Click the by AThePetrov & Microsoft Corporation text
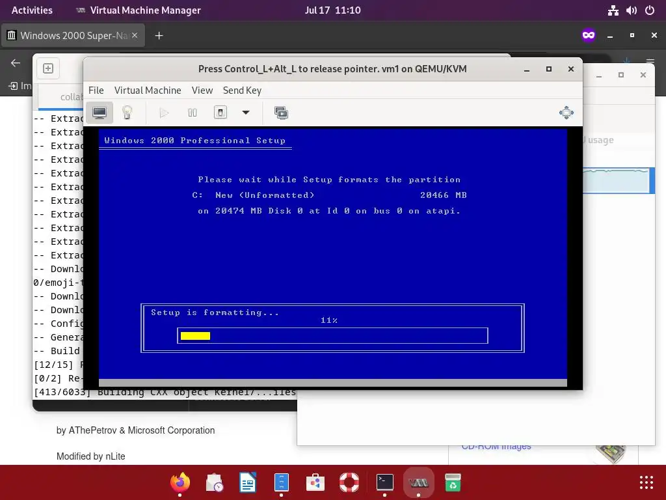The image size is (666, 500). point(135,430)
